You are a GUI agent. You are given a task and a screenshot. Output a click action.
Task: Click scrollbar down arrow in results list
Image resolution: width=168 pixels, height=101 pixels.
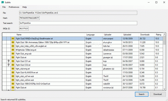point(164,89)
